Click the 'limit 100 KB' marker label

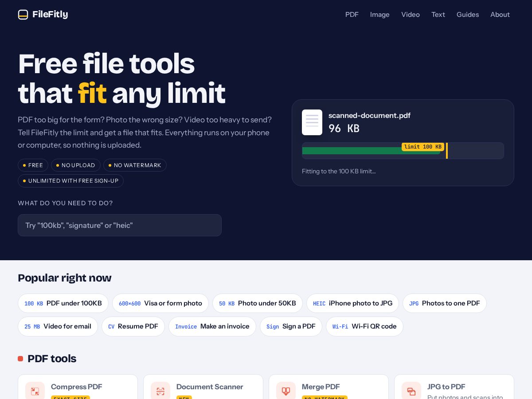coord(423,147)
